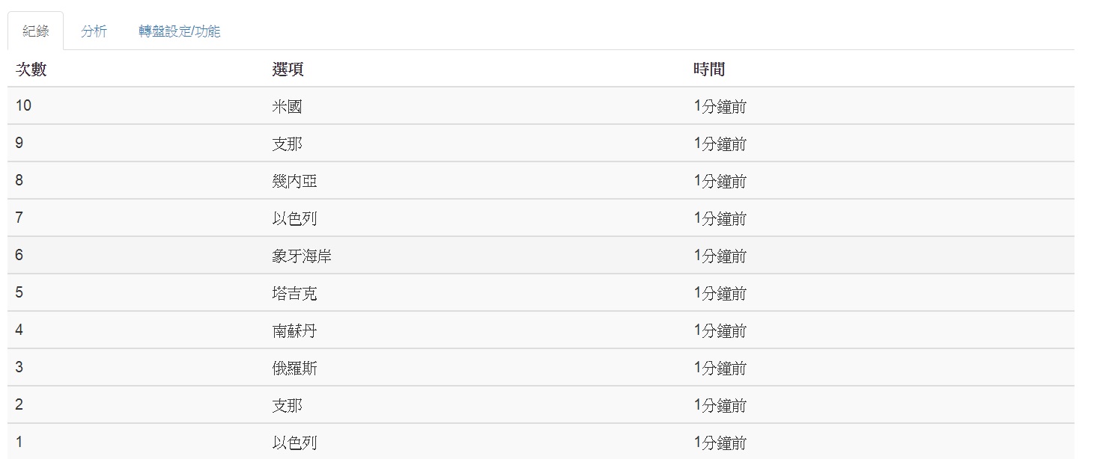The width and height of the screenshot is (1097, 459).
Task: Select the 塔吉克 record row
Action: [x=541, y=293]
